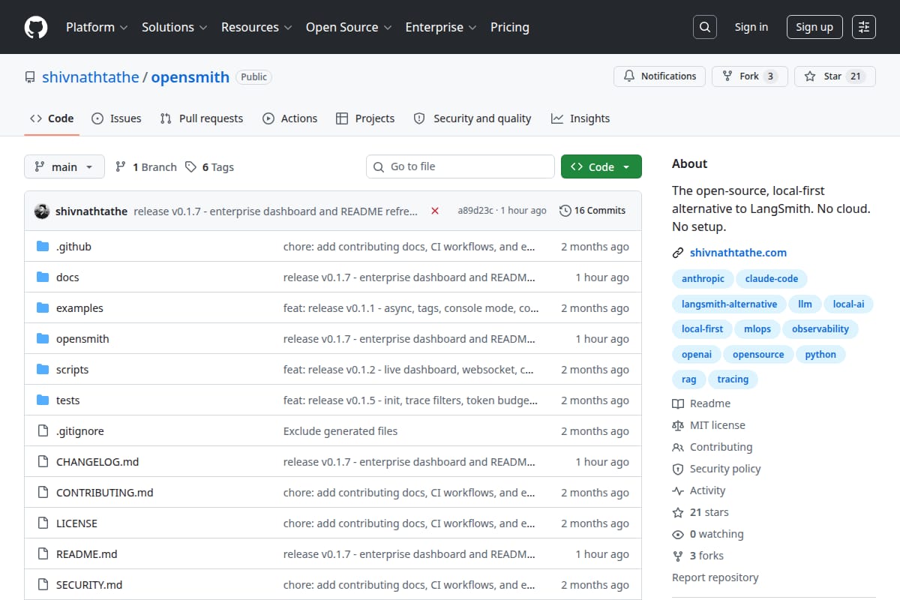View 0 watching link
The width and height of the screenshot is (900, 600).
(708, 534)
